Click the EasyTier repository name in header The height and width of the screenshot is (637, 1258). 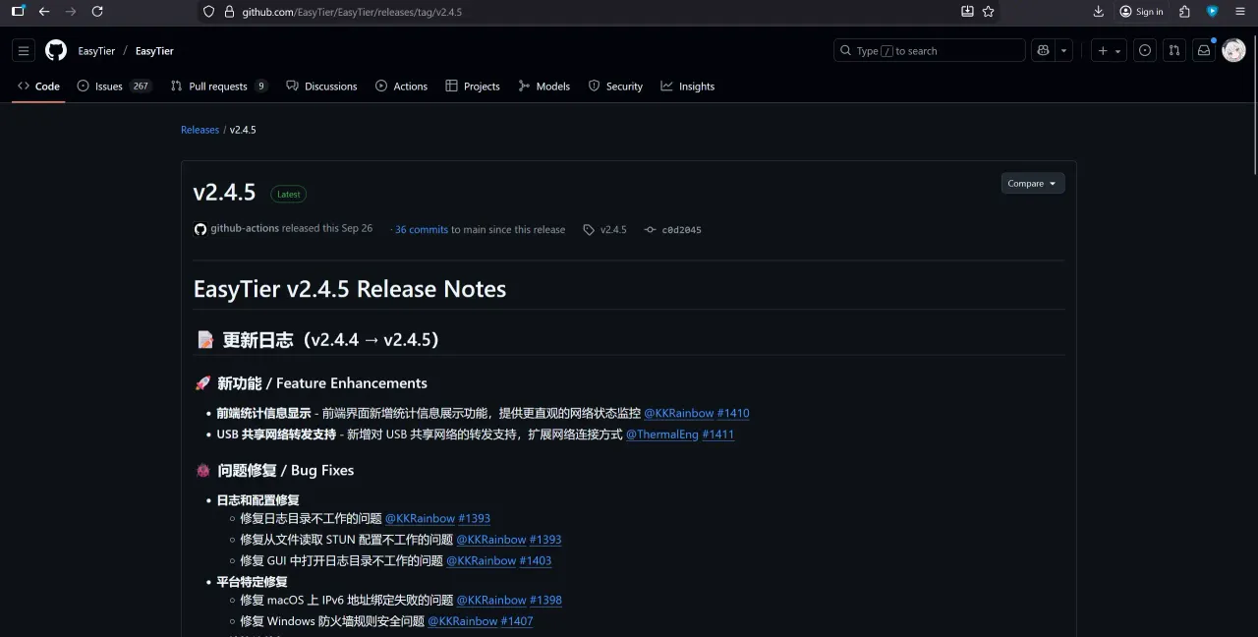click(154, 51)
